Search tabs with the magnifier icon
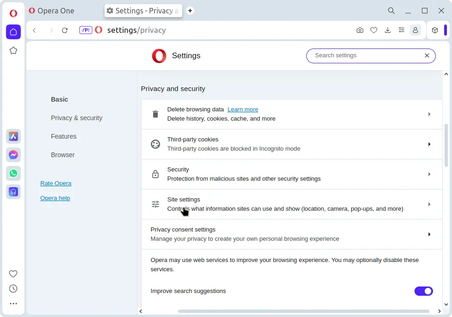 (391, 11)
